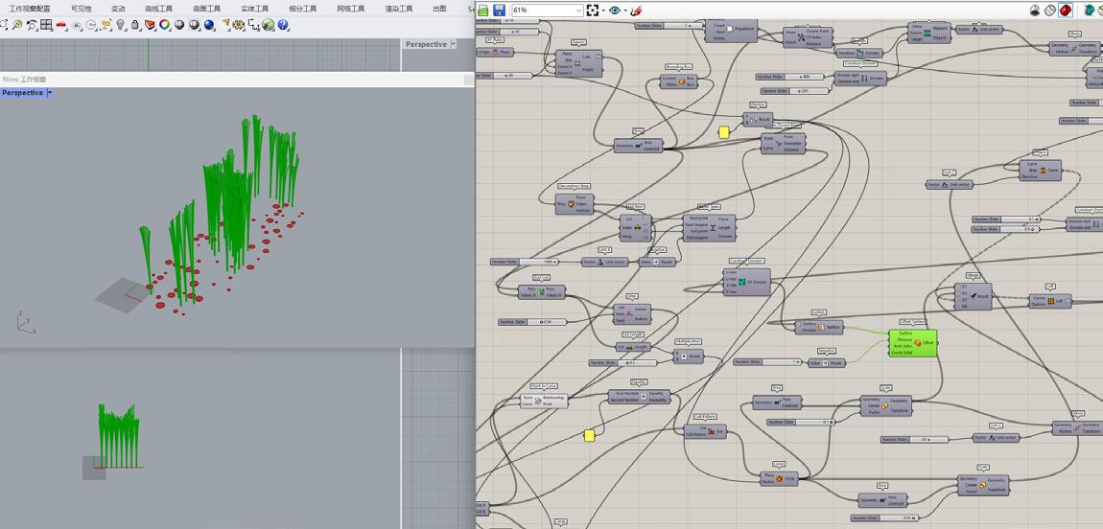Click the yellow panel below the Equality component
Viewport: 1103px width, 529px height.
pyautogui.click(x=590, y=436)
